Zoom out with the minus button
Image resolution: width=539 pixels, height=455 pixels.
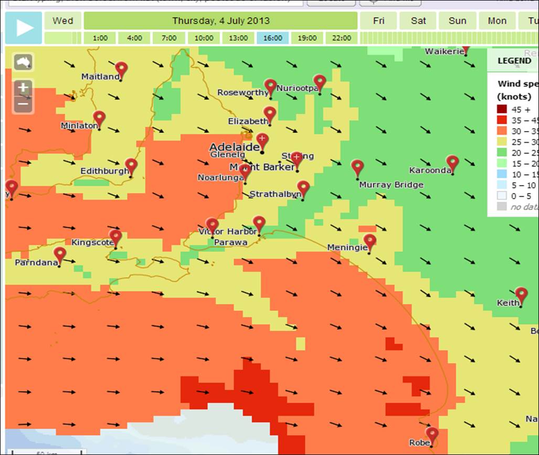click(23, 104)
